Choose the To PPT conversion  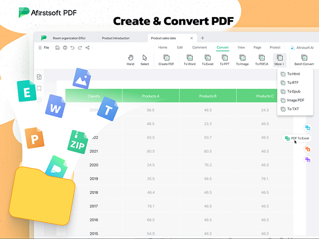coord(225,60)
